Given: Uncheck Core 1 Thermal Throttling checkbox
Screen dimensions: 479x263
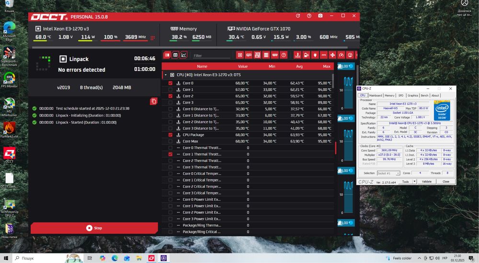Looking at the screenshot, I should [171, 154].
